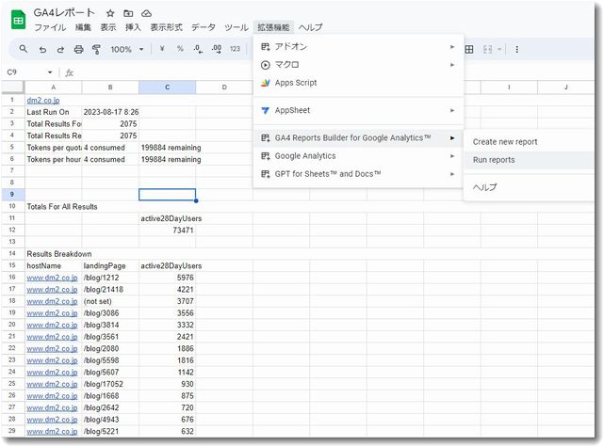The width and height of the screenshot is (603, 446).
Task: Open the ツール menu
Action: tap(236, 27)
